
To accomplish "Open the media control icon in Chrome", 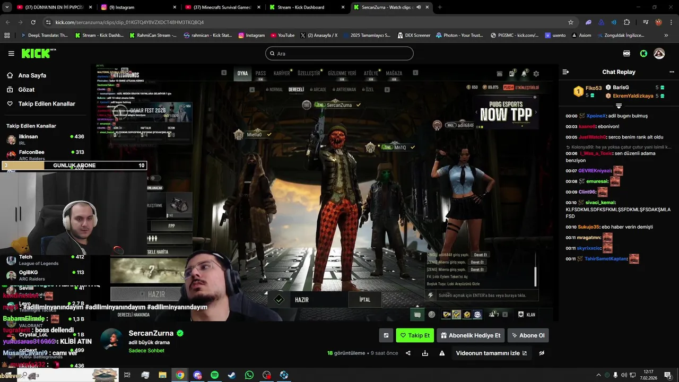I will (645, 22).
